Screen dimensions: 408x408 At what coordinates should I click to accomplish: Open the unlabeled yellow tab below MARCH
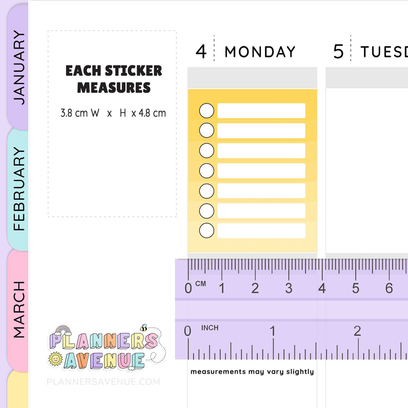click(x=18, y=390)
